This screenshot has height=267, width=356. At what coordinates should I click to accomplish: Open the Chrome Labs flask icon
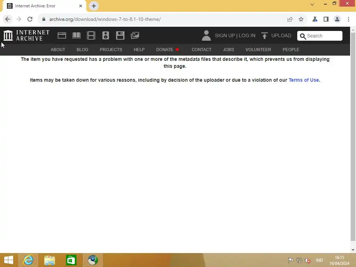click(x=315, y=19)
